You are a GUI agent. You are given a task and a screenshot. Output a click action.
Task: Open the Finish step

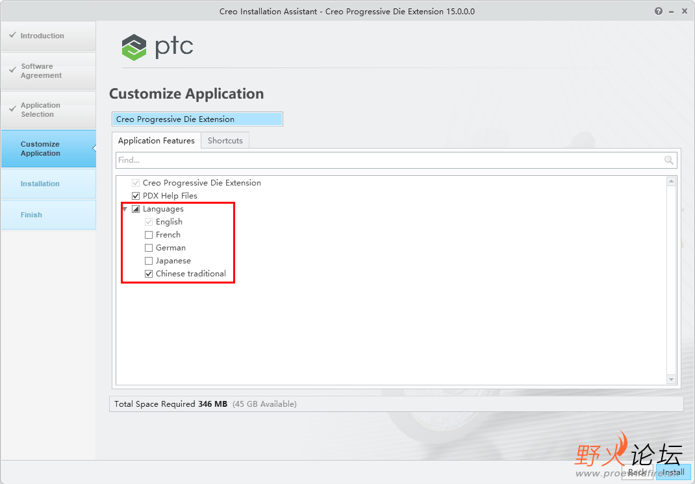[x=48, y=215]
